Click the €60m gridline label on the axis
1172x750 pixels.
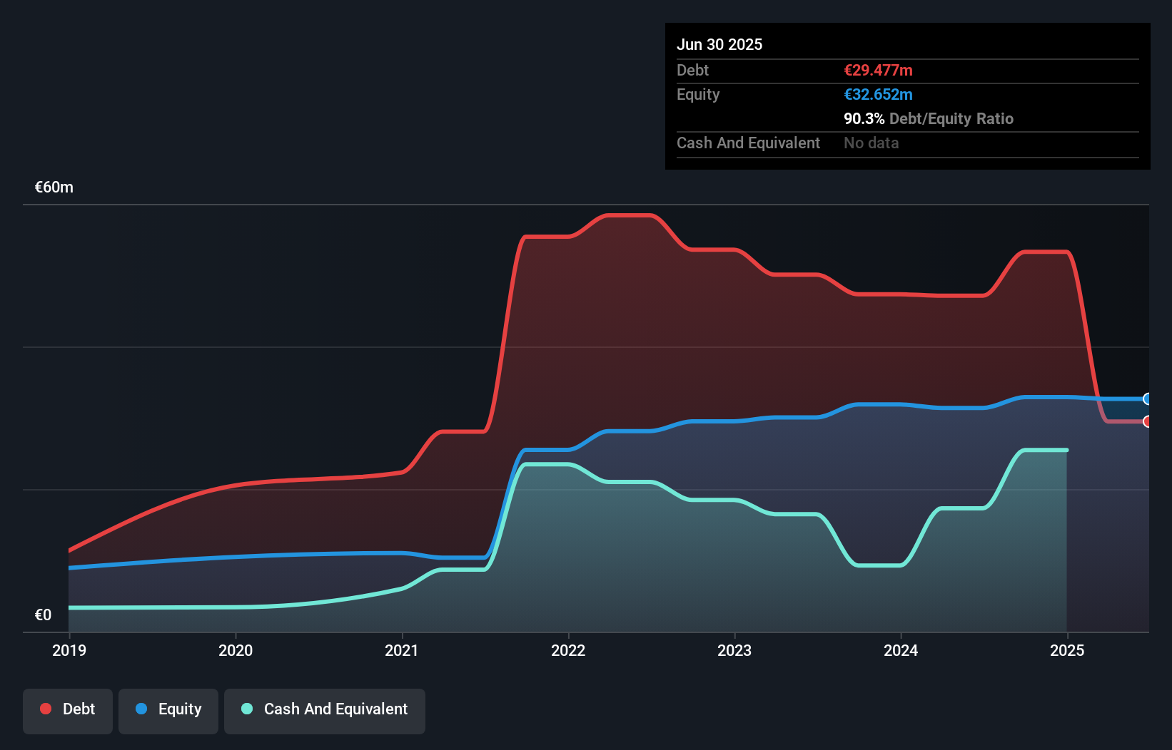[53, 187]
